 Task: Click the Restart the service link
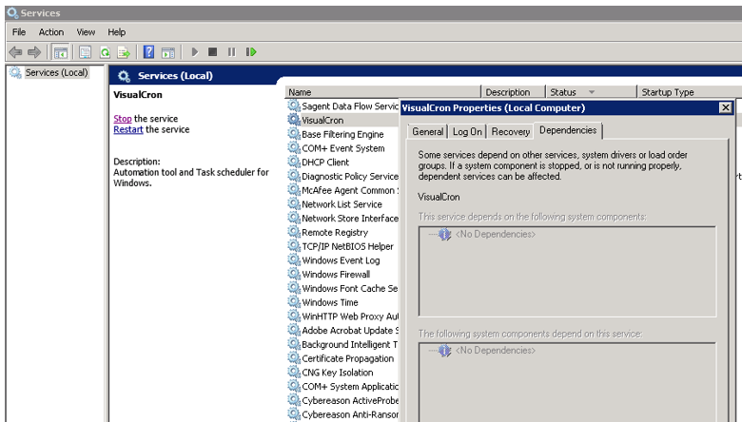(x=128, y=130)
